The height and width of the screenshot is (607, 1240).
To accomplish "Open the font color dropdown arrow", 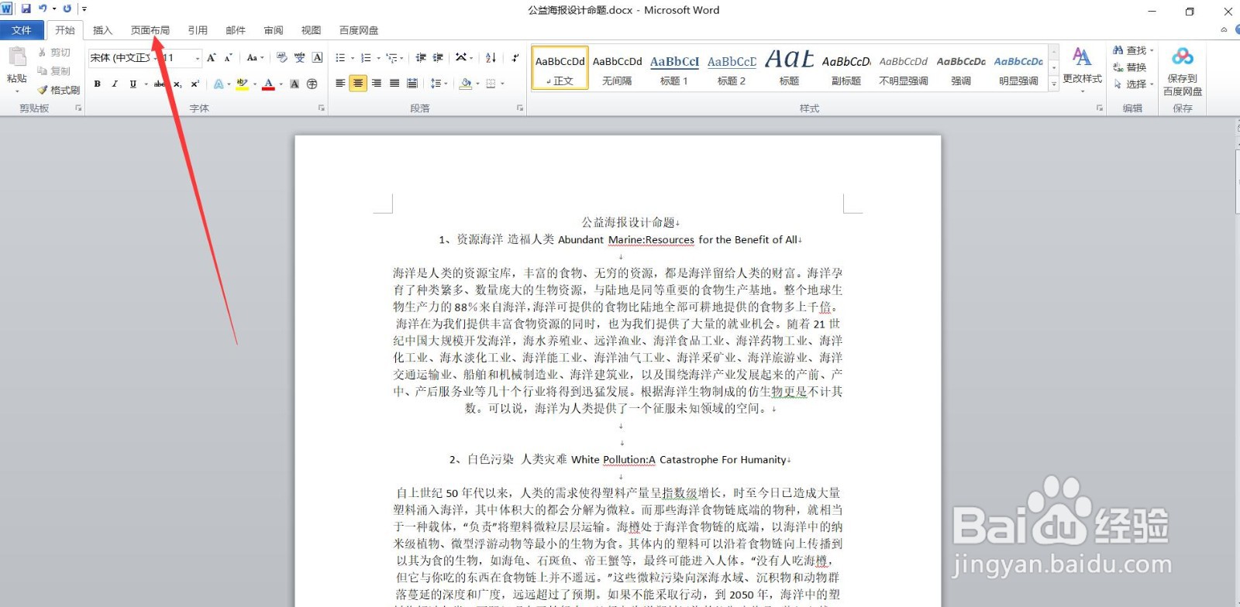I will tap(281, 84).
